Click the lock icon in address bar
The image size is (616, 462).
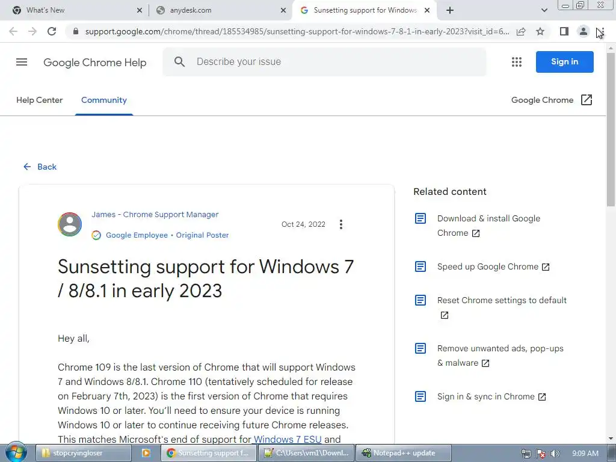[76, 31]
